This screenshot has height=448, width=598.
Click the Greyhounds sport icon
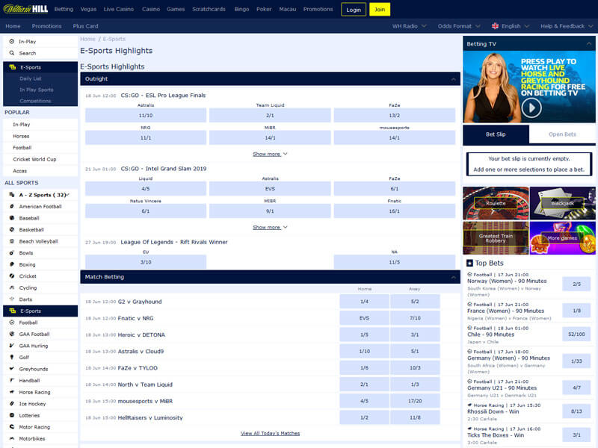[x=12, y=369]
